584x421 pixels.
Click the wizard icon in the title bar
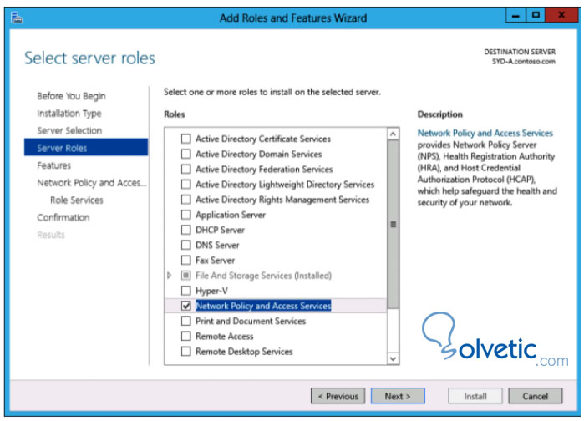click(17, 18)
